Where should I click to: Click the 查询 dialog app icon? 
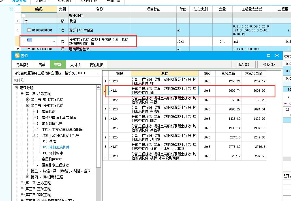(17, 56)
